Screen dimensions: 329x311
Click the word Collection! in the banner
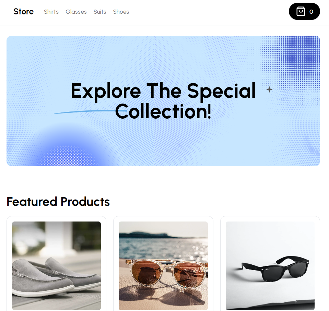click(163, 111)
